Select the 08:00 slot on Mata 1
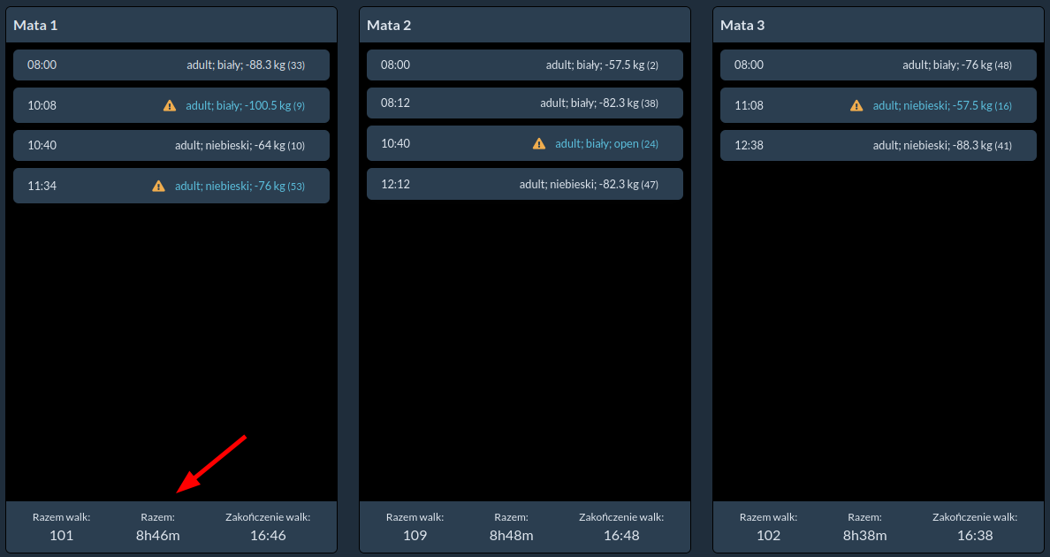The height and width of the screenshot is (557, 1050). (x=171, y=65)
